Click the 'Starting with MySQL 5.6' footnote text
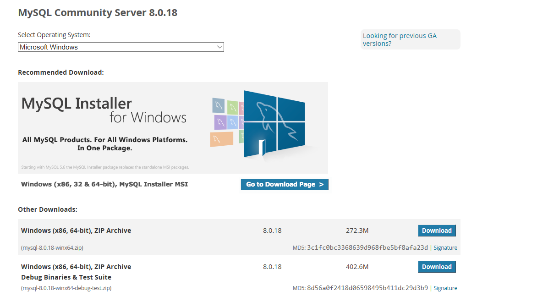The height and width of the screenshot is (302, 537). [105, 167]
